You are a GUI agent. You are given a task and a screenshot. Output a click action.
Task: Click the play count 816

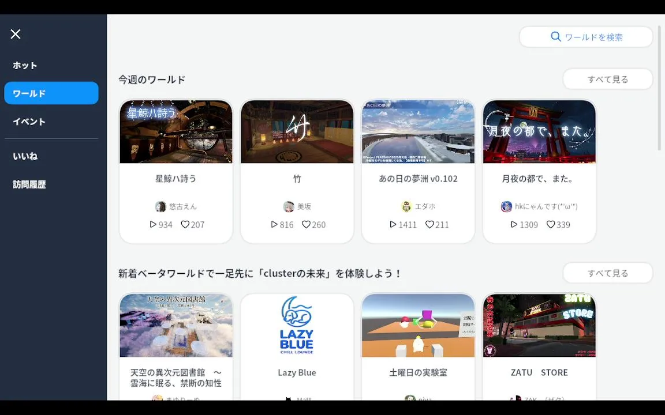click(x=287, y=225)
